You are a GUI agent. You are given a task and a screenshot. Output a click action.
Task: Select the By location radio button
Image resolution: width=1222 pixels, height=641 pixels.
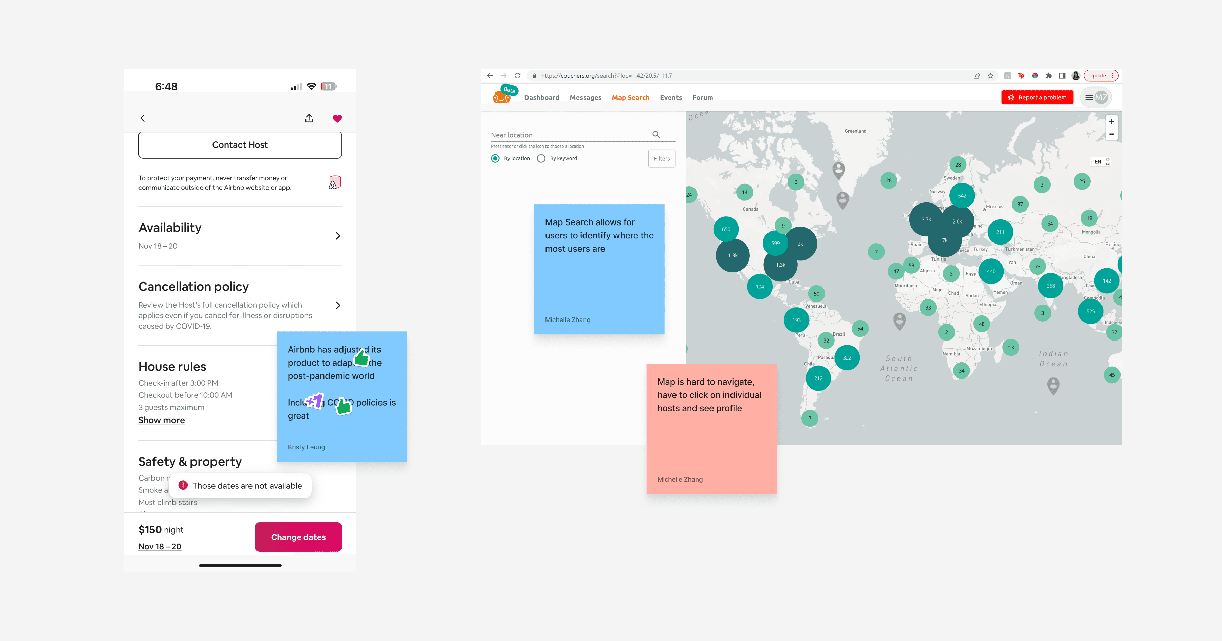coord(495,158)
